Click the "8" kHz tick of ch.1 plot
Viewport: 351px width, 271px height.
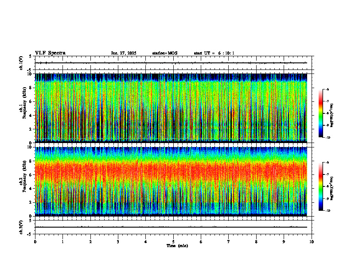[x=31, y=88]
